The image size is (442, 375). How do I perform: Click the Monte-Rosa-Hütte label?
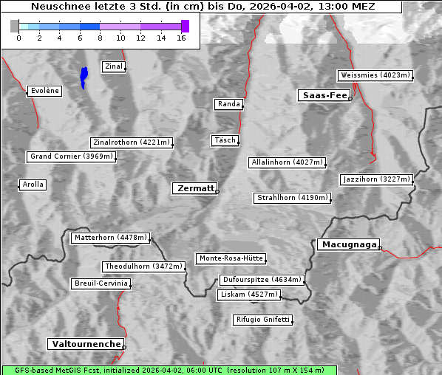[231, 258]
